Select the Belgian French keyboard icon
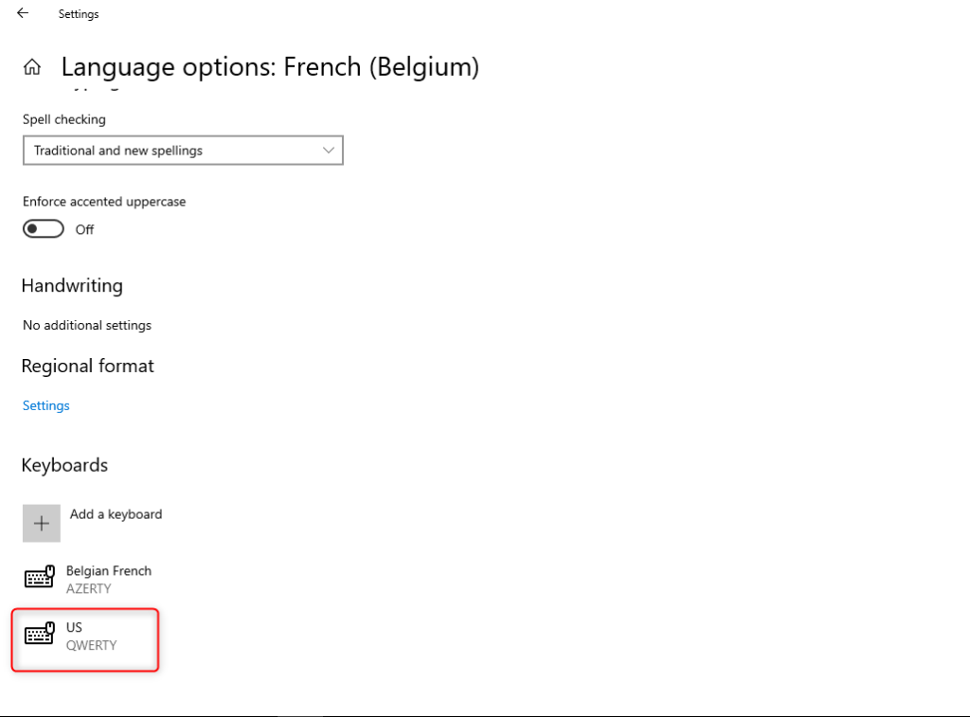The image size is (970, 717). click(x=40, y=577)
